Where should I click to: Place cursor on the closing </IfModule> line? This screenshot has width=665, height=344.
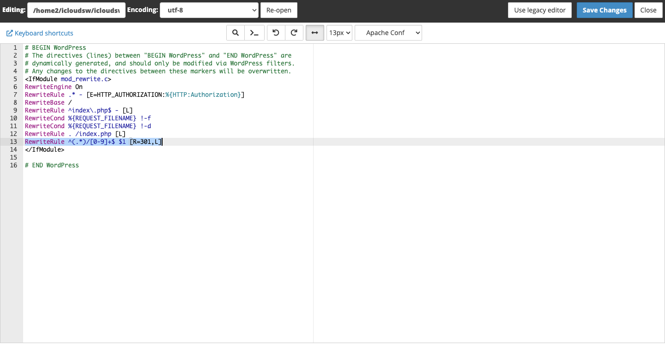pos(45,149)
